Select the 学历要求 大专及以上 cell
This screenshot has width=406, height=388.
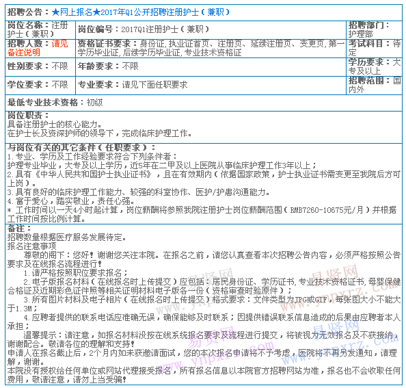374,67
